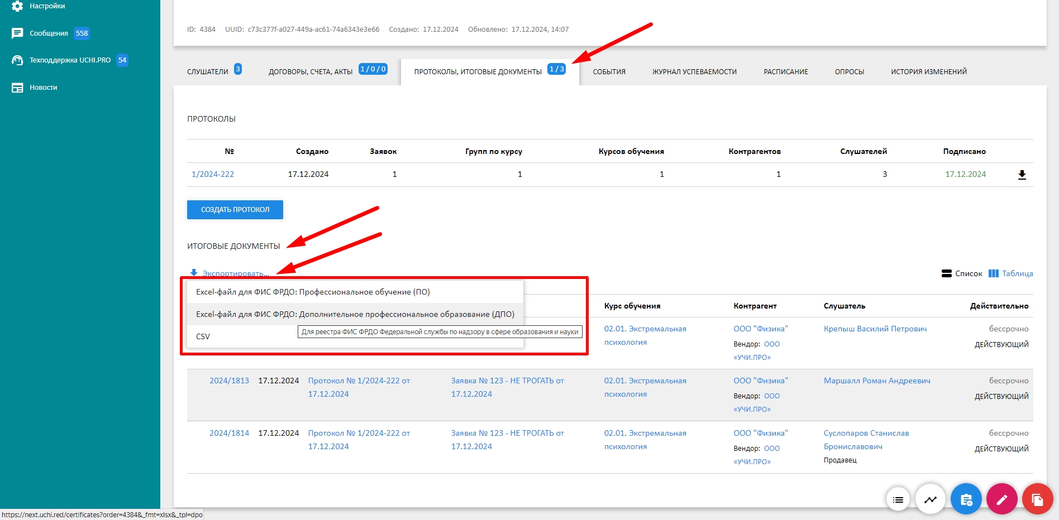Viewport: 1059px width, 520px height.
Task: Switch to Table (Таблица) view
Action: [1010, 273]
